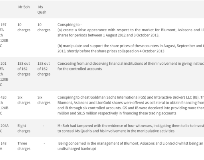Click the false appearance (a) paragraph
204x160 pixels.
point(131,32)
